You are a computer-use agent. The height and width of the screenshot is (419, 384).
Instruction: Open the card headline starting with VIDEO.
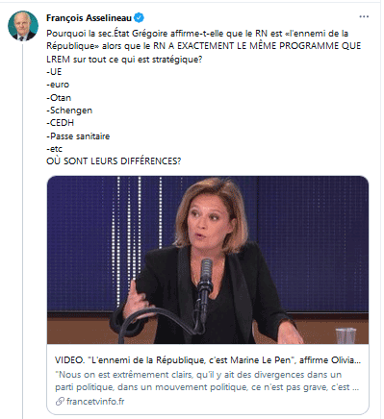pyautogui.click(x=208, y=360)
